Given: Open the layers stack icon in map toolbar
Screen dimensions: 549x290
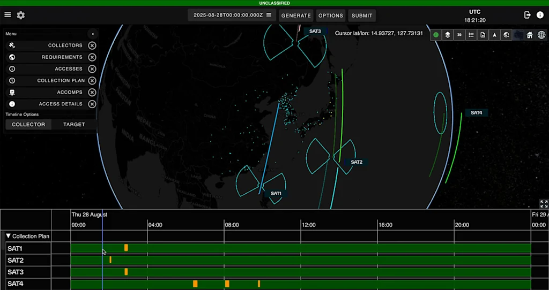Looking at the screenshot, I should 448,35.
